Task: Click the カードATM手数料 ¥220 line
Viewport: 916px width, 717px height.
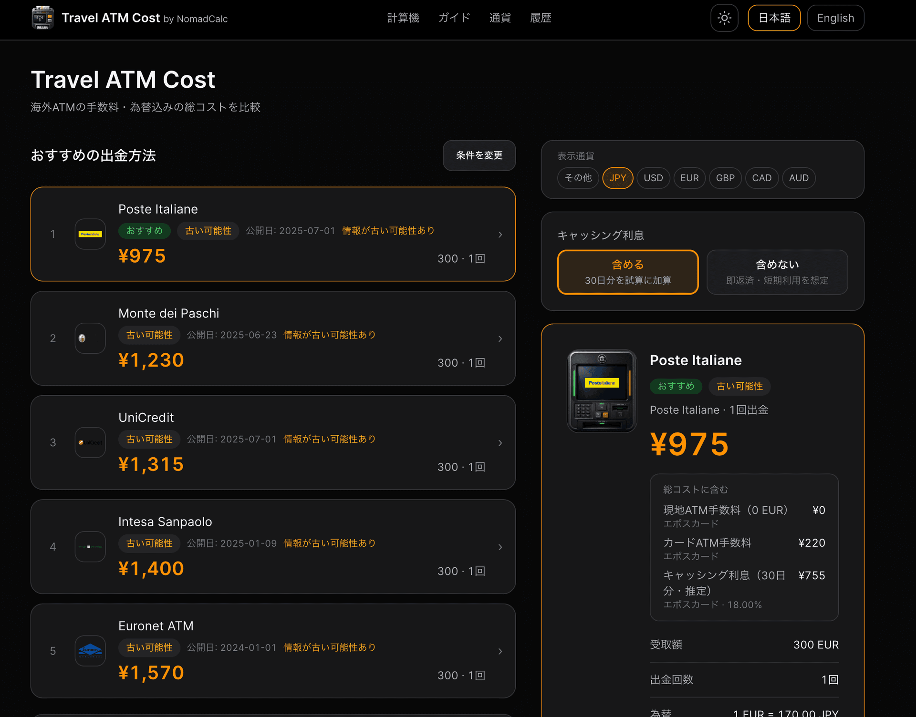Action: [x=744, y=549]
